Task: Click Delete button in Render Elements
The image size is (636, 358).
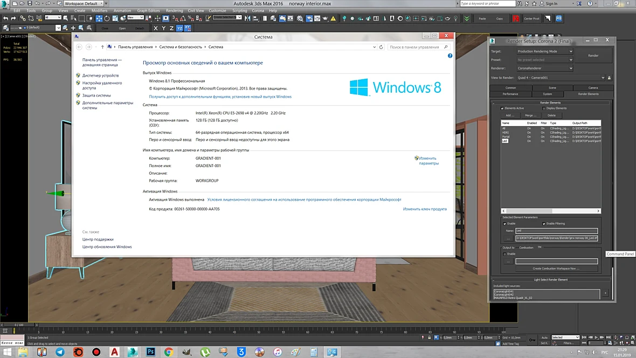Action: click(551, 115)
